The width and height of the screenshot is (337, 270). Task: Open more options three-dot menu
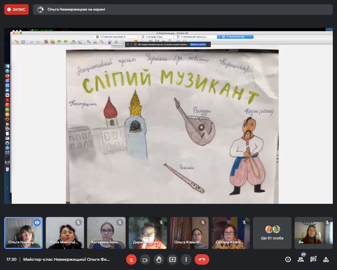[x=186, y=260]
